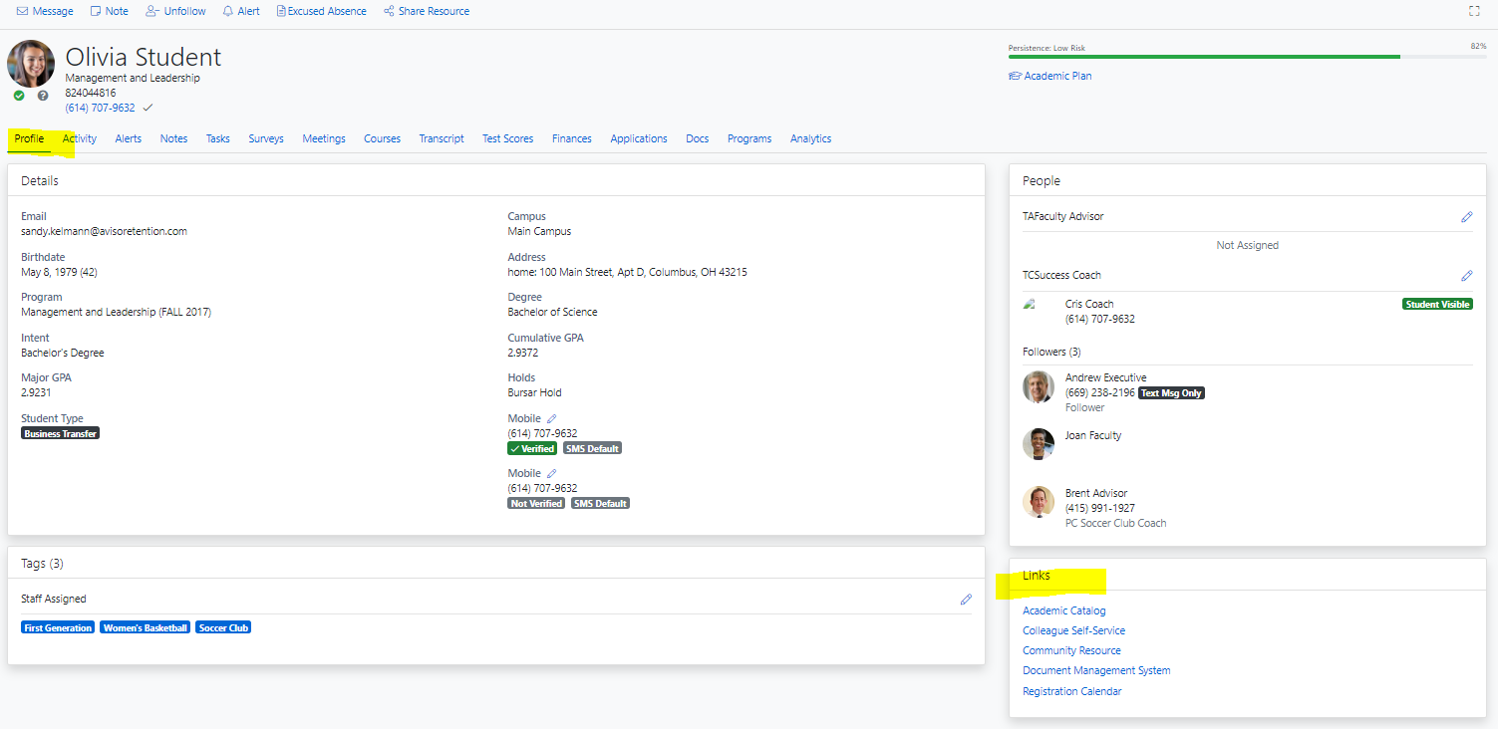Click the Soccer Club tag
The width and height of the screenshot is (1498, 729).
click(223, 627)
